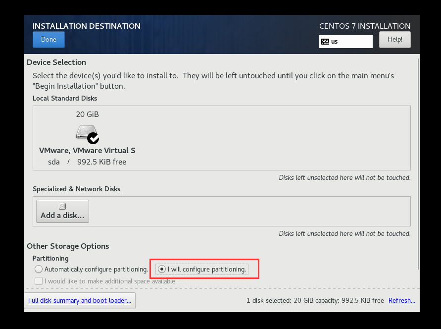
Task: Click the CENTOS 7 INSTALLATION label
Action: (x=365, y=26)
